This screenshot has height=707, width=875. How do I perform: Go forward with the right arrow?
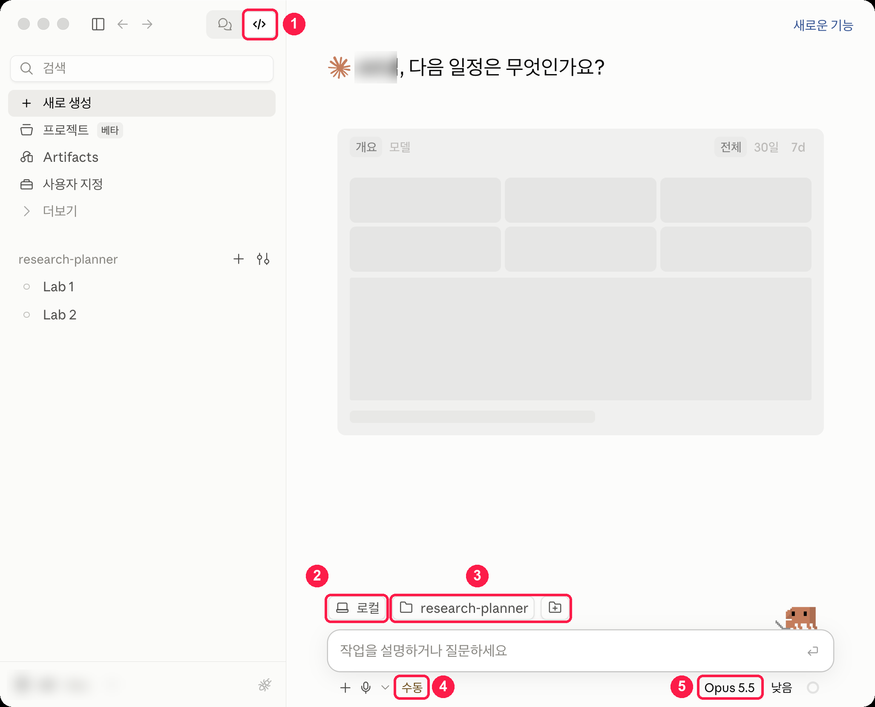pos(147,24)
